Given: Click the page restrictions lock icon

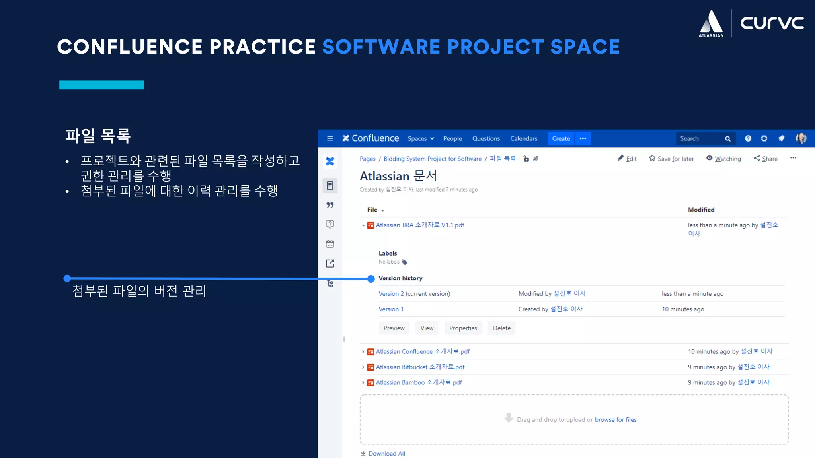Looking at the screenshot, I should click(526, 159).
